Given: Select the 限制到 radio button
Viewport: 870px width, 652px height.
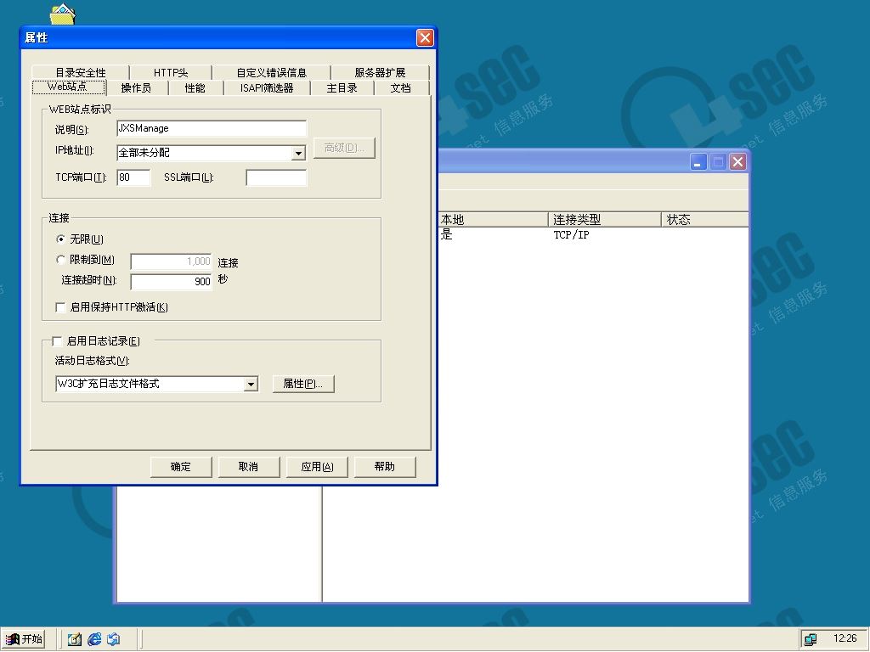Looking at the screenshot, I should point(61,260).
